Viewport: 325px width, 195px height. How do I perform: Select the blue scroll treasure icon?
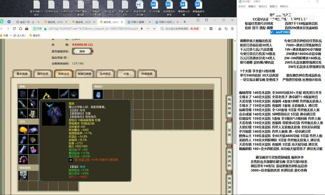(x=23, y=149)
